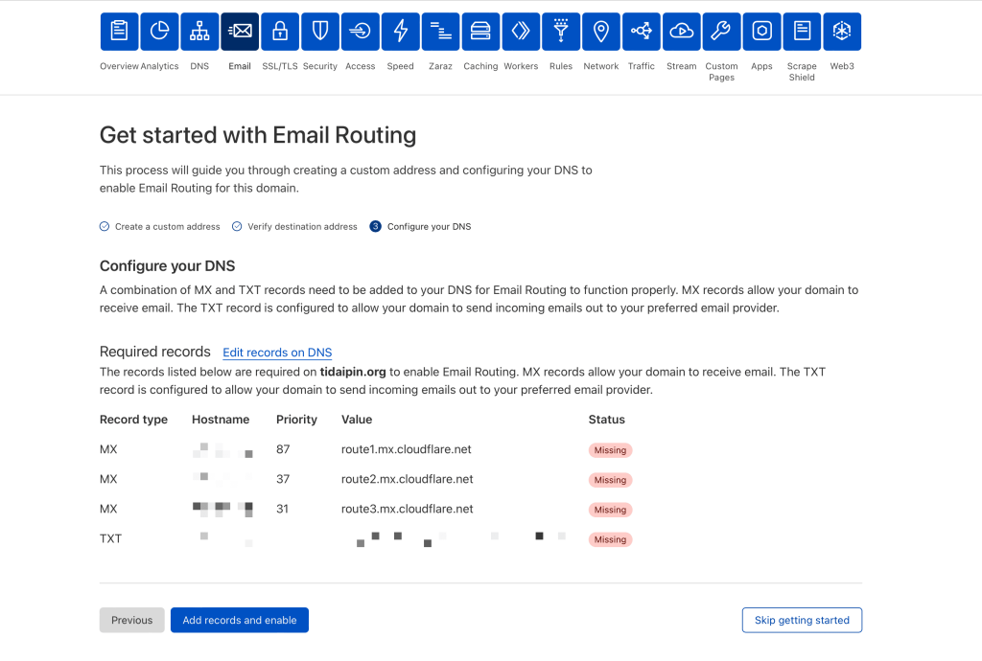982x661 pixels.
Task: Open the Rules funnel icon
Action: click(561, 32)
